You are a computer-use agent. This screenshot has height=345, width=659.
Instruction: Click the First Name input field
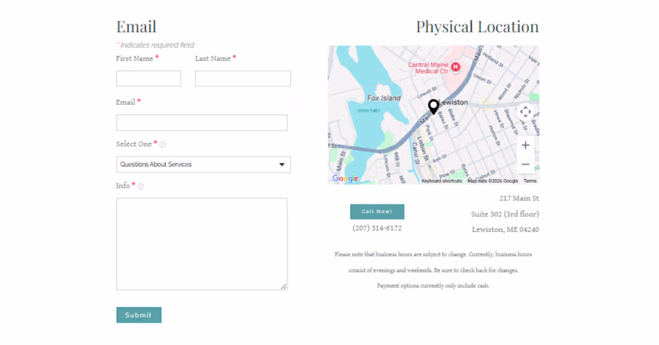click(148, 78)
